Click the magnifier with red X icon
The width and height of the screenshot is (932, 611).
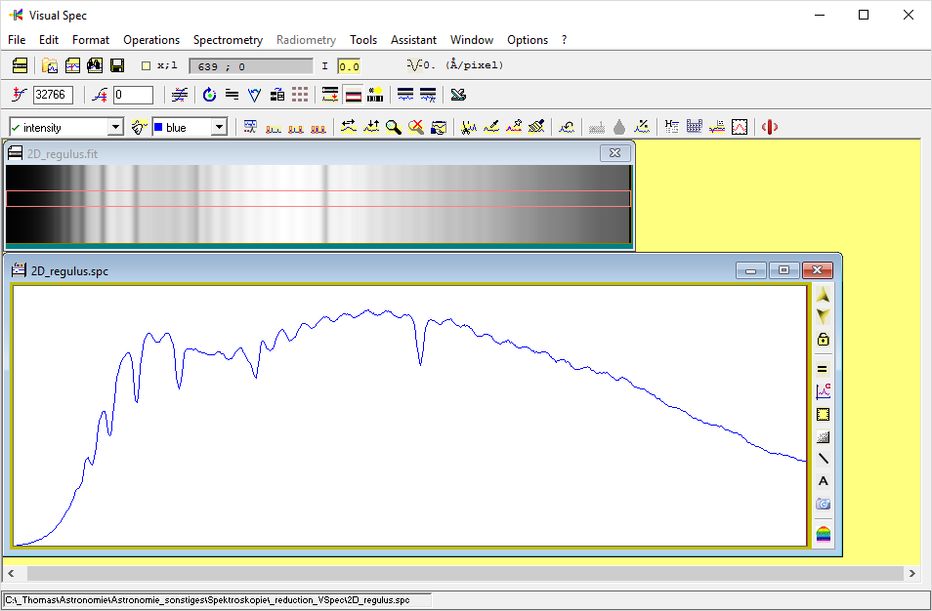(415, 127)
